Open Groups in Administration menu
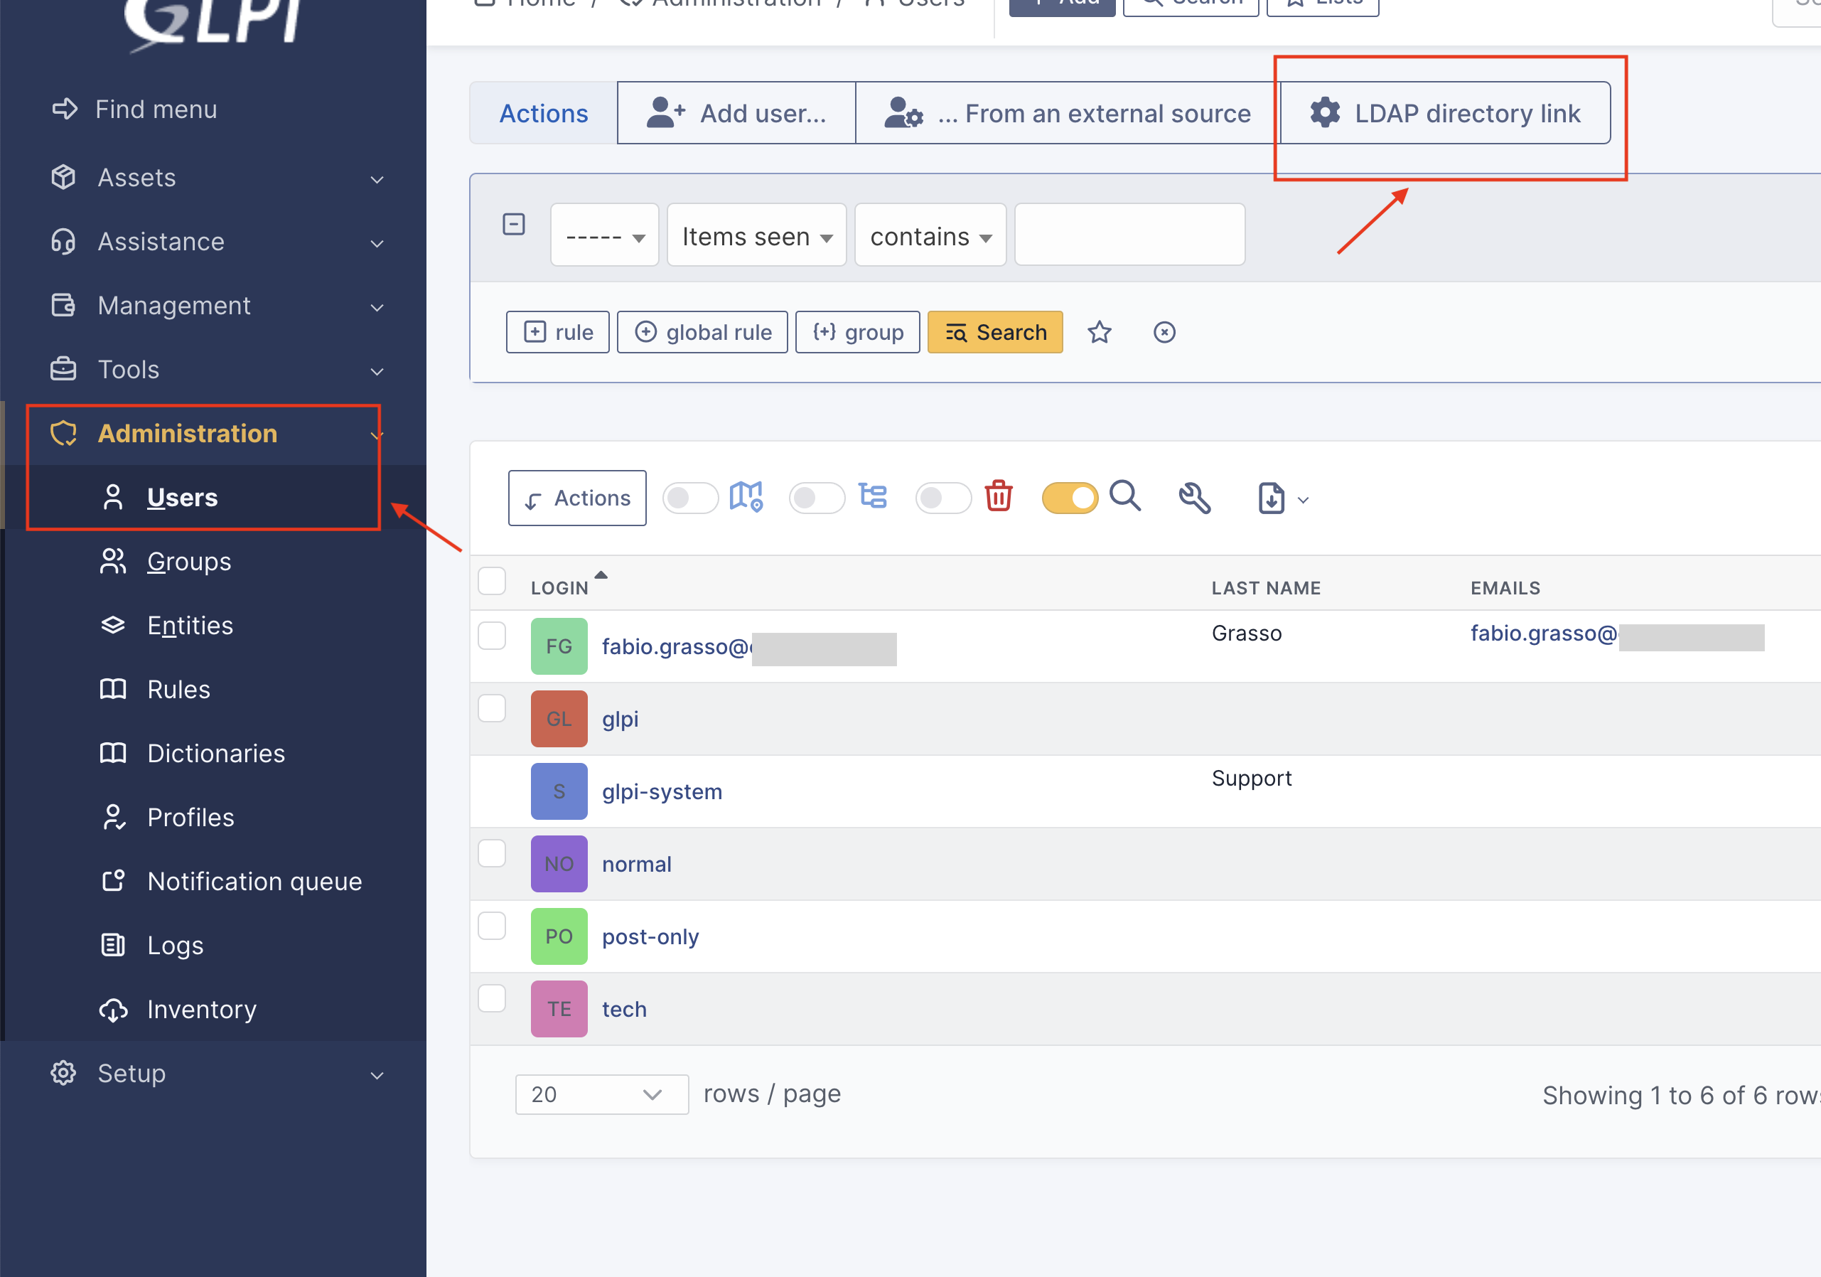Viewport: 1821px width, 1277px height. coord(189,562)
